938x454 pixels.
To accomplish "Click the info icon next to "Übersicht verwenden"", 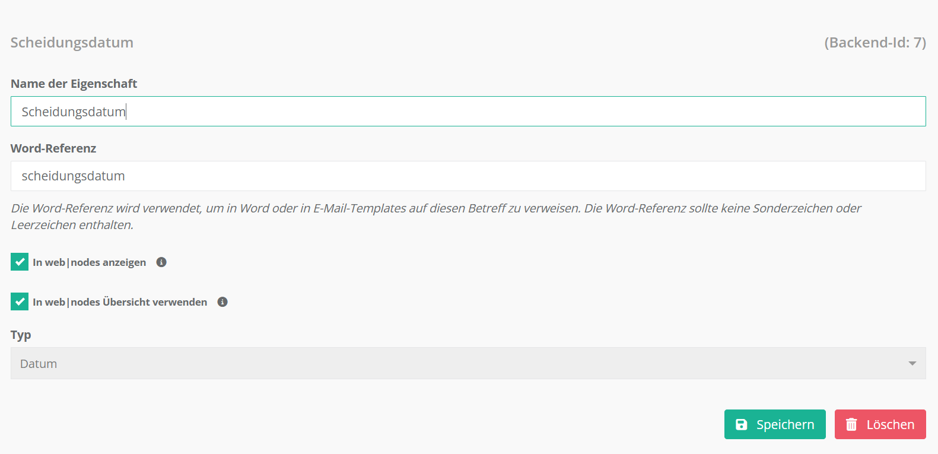I will point(222,302).
